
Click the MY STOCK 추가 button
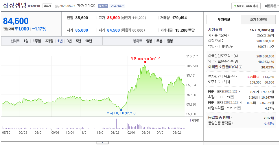point(246,6)
